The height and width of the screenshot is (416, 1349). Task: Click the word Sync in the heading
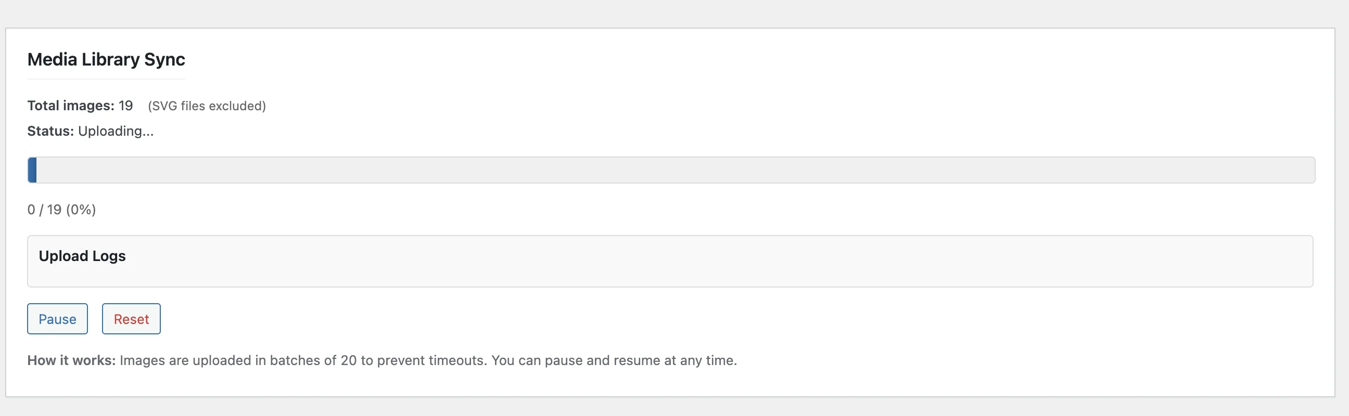coord(164,60)
